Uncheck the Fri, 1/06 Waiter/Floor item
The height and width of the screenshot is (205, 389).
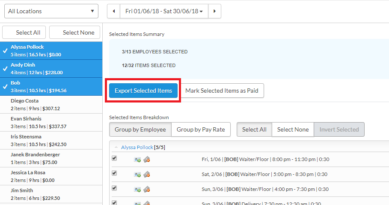click(x=114, y=158)
